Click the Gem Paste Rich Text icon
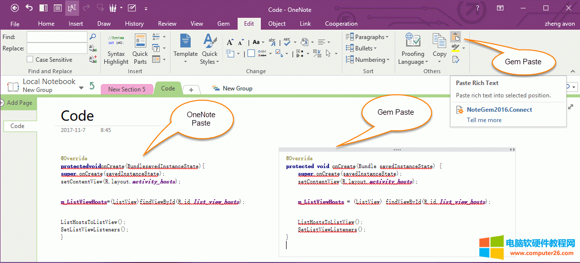Image resolution: width=580 pixels, height=263 pixels. coord(456,37)
